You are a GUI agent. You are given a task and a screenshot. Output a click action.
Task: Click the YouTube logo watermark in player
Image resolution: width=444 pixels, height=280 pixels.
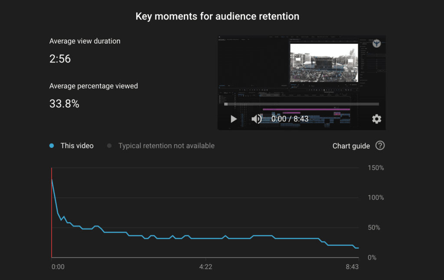point(377,43)
